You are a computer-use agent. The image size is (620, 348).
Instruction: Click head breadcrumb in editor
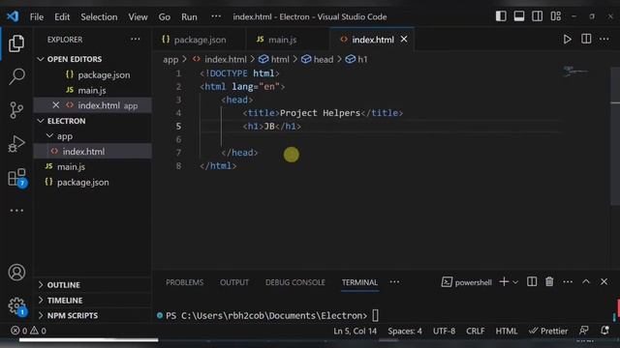click(x=318, y=59)
